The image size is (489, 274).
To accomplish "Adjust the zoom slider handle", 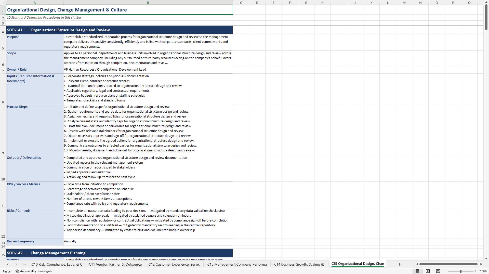I will pos(461,271).
